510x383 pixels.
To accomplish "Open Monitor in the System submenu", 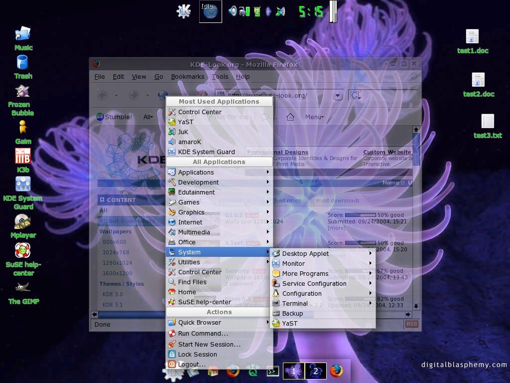I will coord(323,263).
